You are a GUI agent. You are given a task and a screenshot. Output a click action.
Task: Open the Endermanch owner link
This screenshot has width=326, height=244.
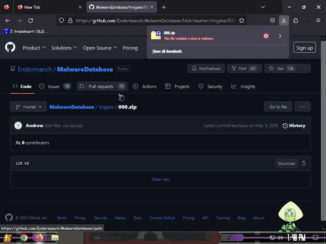(x=35, y=69)
